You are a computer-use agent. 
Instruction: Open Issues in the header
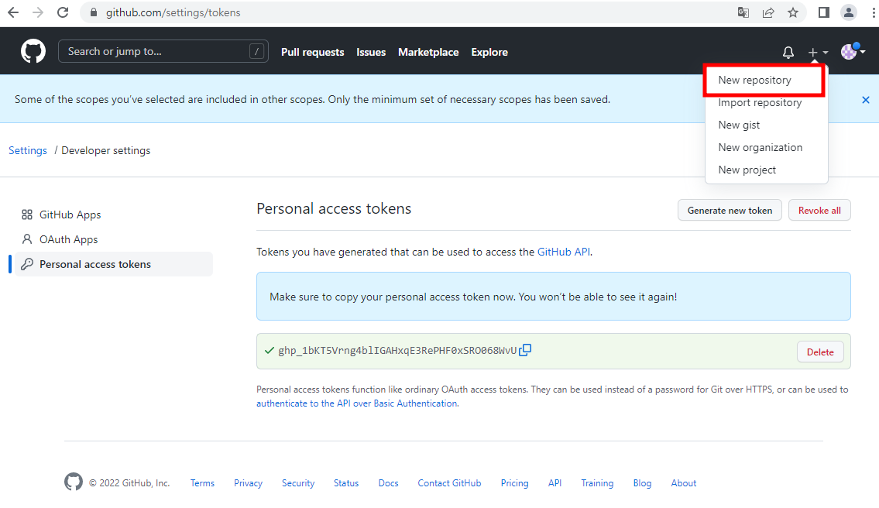pyautogui.click(x=371, y=52)
